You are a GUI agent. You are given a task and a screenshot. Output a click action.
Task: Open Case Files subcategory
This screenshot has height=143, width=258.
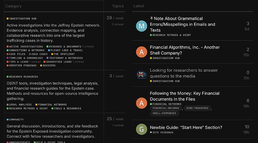(16, 54)
